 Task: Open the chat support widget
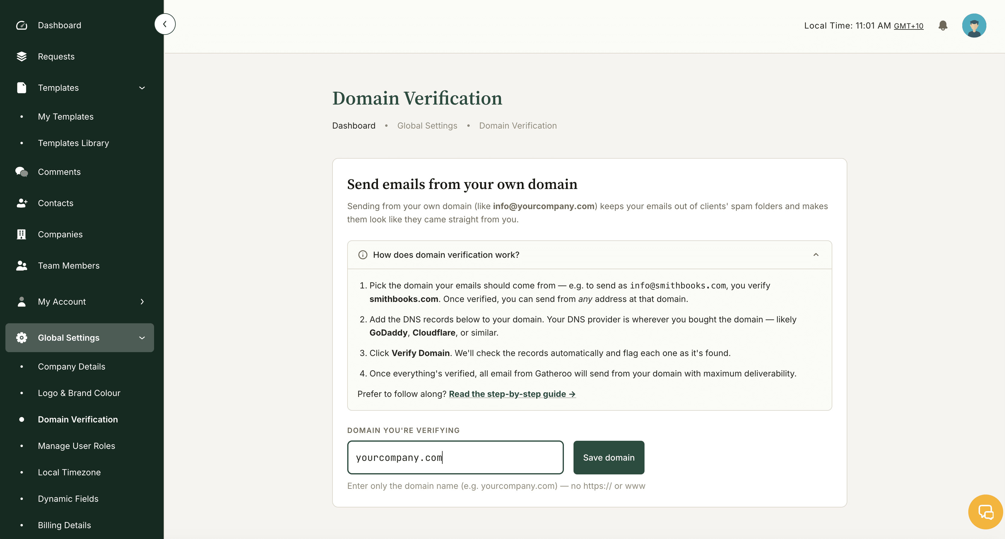(x=985, y=512)
